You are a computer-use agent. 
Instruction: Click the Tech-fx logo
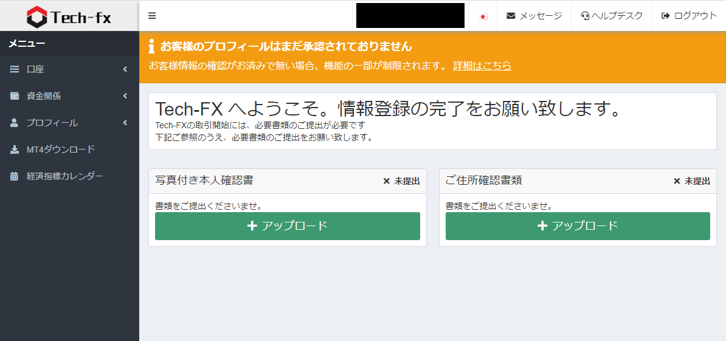(69, 16)
